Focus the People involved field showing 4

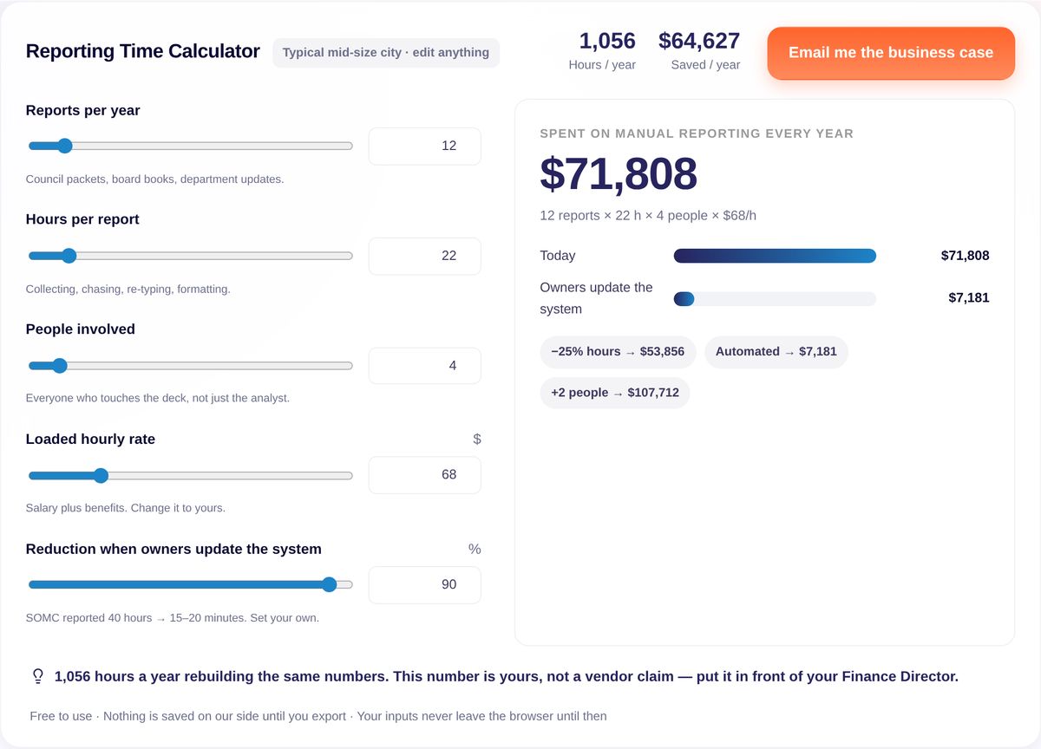point(425,366)
